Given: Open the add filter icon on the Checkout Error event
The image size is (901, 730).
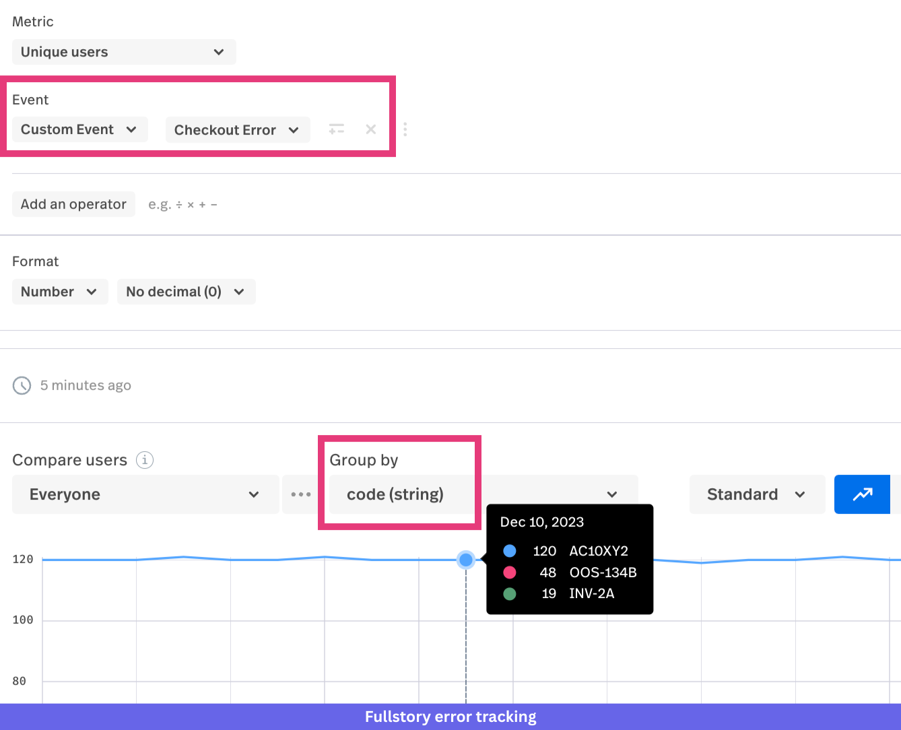Looking at the screenshot, I should click(337, 129).
